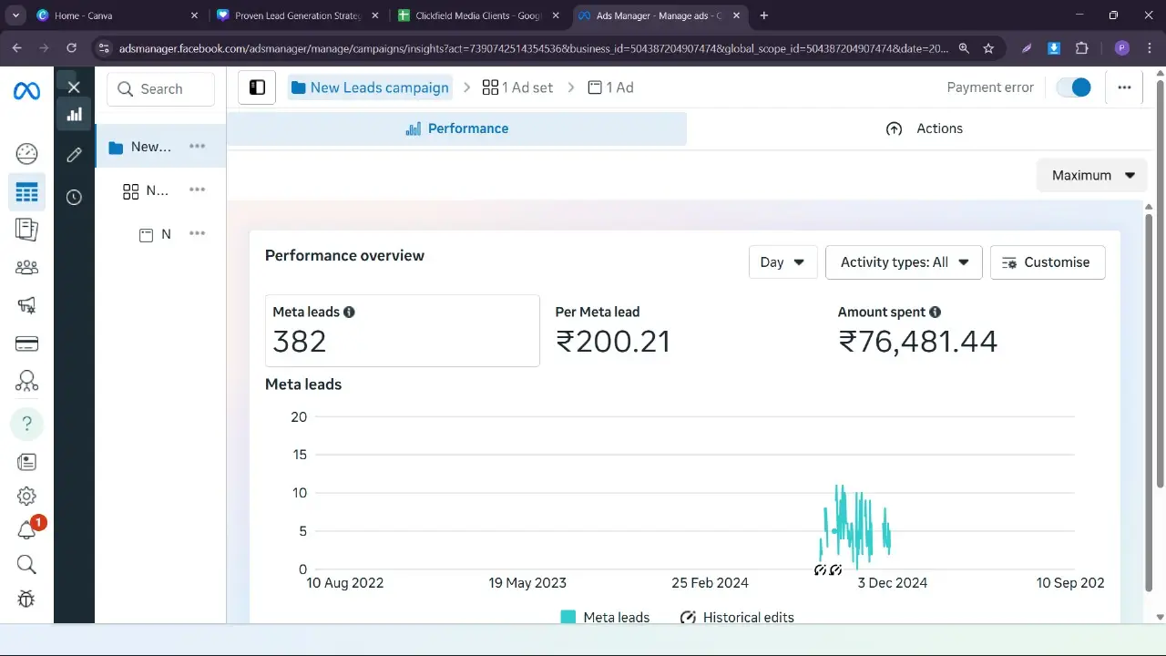Click the Customise button

tap(1047, 262)
